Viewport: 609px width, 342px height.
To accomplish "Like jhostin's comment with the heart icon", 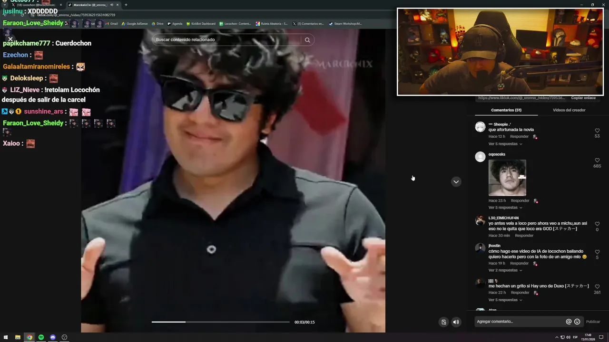I will pyautogui.click(x=597, y=252).
